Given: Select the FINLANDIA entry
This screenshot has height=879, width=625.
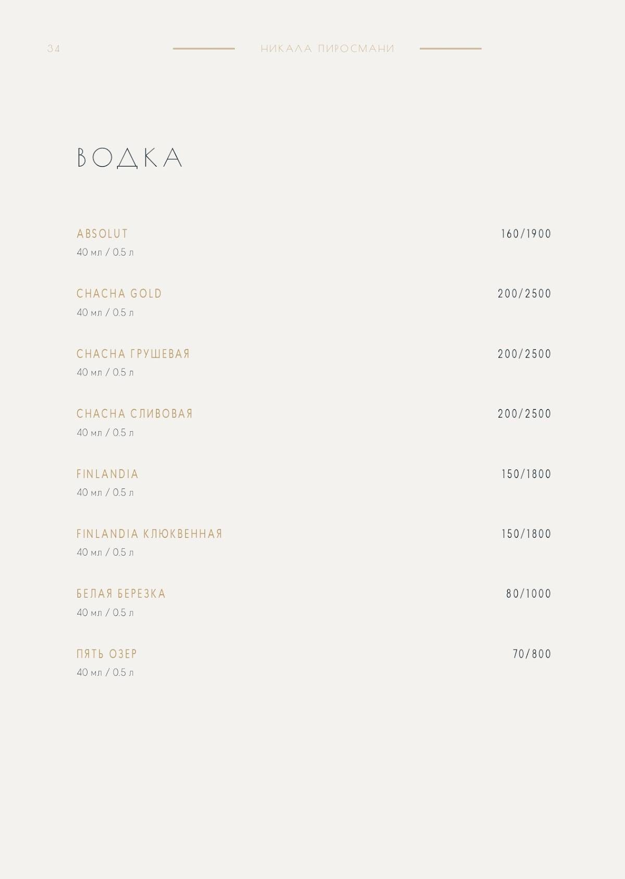Looking at the screenshot, I should pyautogui.click(x=108, y=474).
